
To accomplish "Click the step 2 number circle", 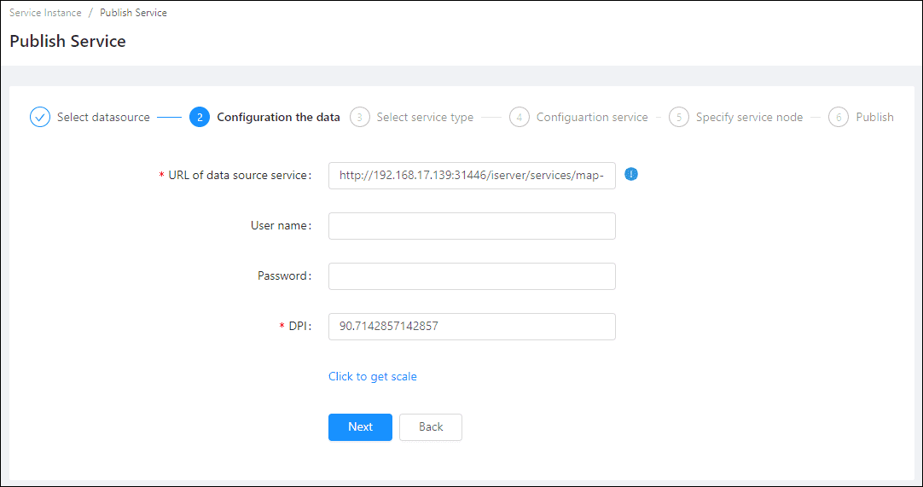I will tap(200, 117).
